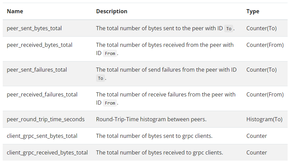
Task: Click the Name column header
Action: coord(15,11)
